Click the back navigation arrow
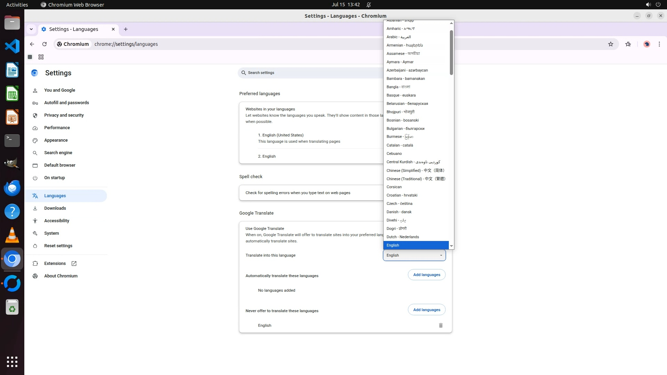Screen dimensions: 667x375 (32, 44)
